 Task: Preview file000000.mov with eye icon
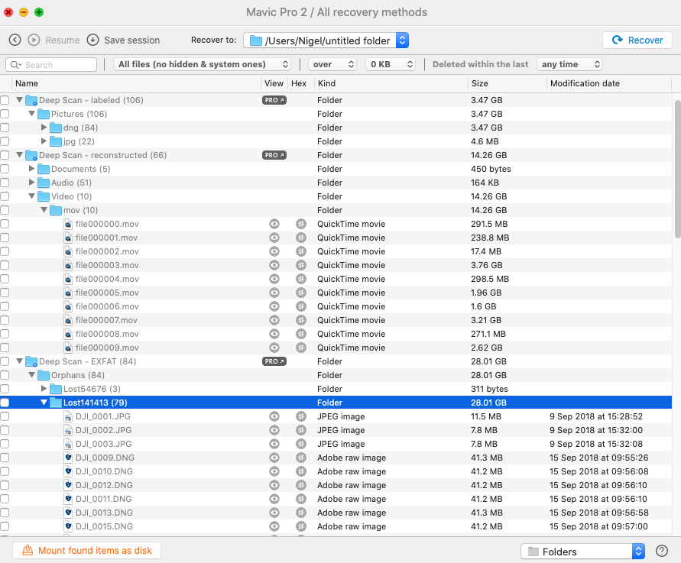274,224
